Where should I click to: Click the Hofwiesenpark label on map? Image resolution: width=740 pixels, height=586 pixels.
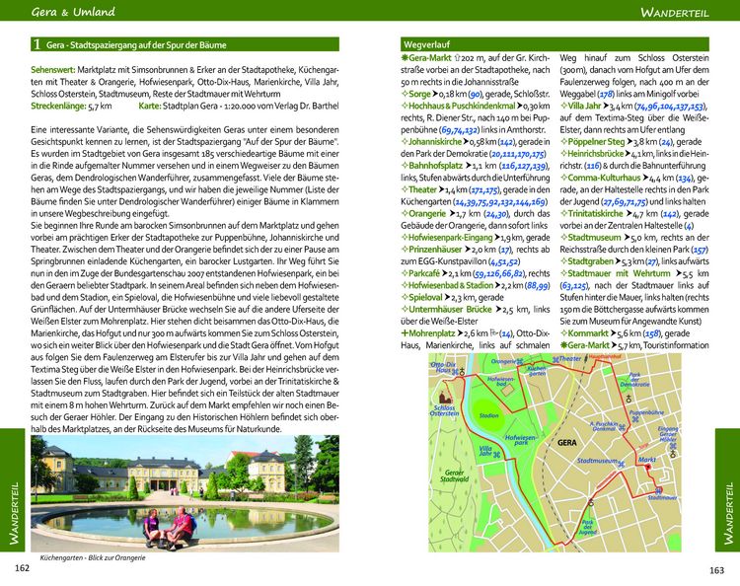click(x=521, y=440)
